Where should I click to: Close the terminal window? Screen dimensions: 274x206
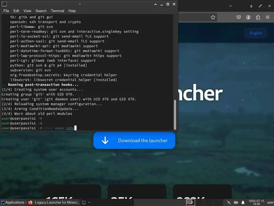point(174,4)
